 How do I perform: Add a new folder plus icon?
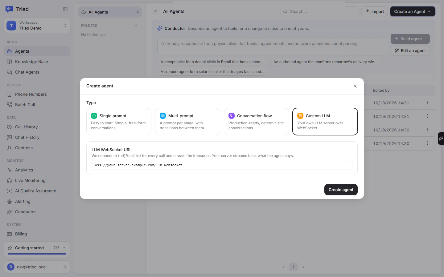point(136,26)
